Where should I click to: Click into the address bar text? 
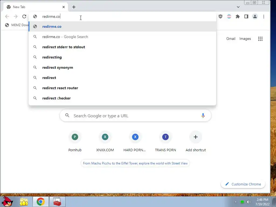coord(51,16)
